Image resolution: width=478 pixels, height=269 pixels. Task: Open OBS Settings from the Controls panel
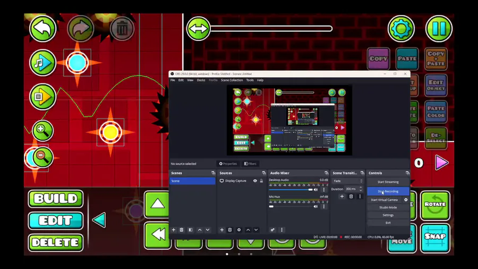coord(388,215)
